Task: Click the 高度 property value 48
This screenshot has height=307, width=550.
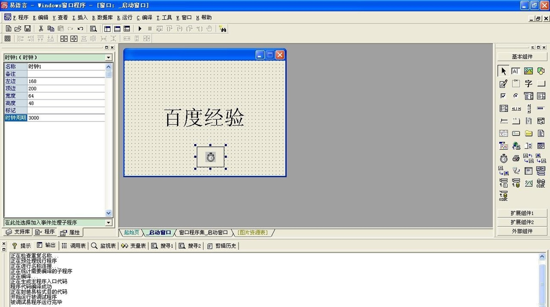Action: coord(66,103)
